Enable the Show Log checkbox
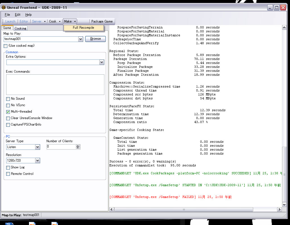This screenshot has height=225, width=290. pos(8,168)
